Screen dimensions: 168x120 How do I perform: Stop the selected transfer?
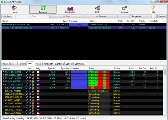pyautogui.click(x=67, y=16)
